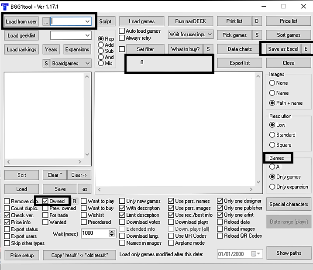The height and width of the screenshot is (270, 313).
Task: Open the Boardgames type dropdown
Action: tap(87, 63)
